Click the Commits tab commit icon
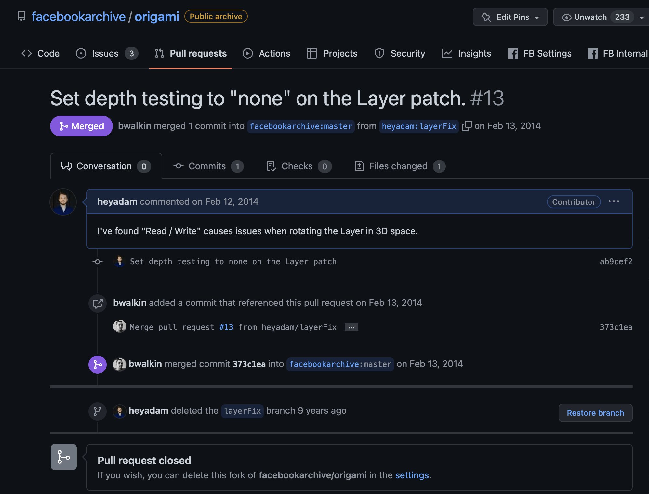 tap(179, 166)
